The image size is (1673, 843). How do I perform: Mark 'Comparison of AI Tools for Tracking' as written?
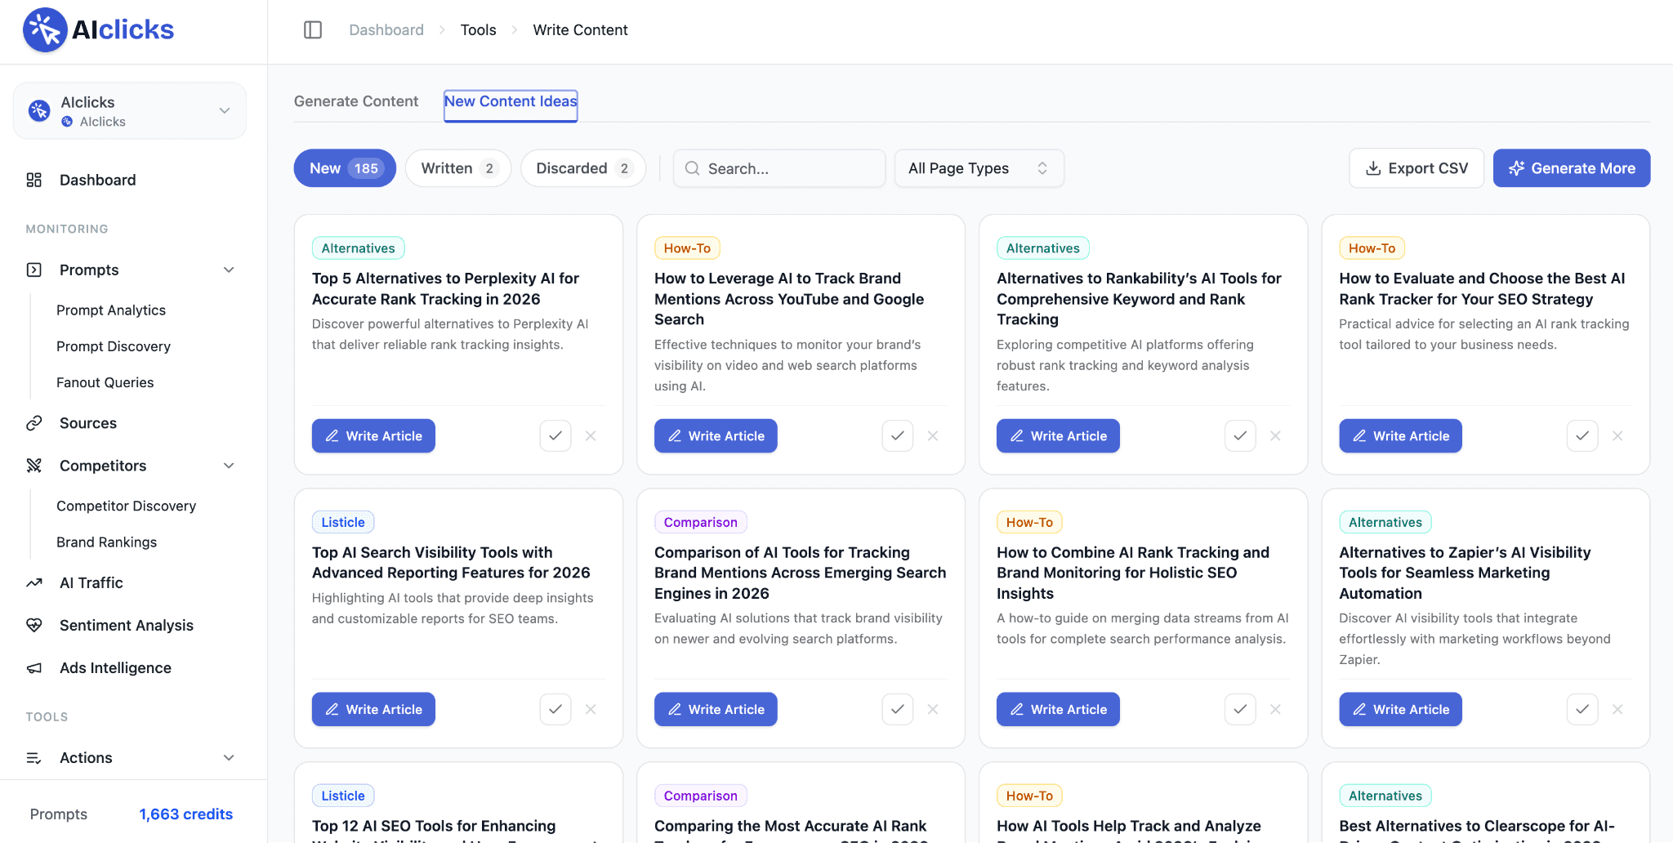click(x=898, y=710)
